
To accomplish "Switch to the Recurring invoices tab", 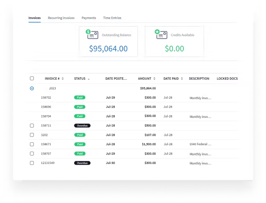I will pos(61,18).
